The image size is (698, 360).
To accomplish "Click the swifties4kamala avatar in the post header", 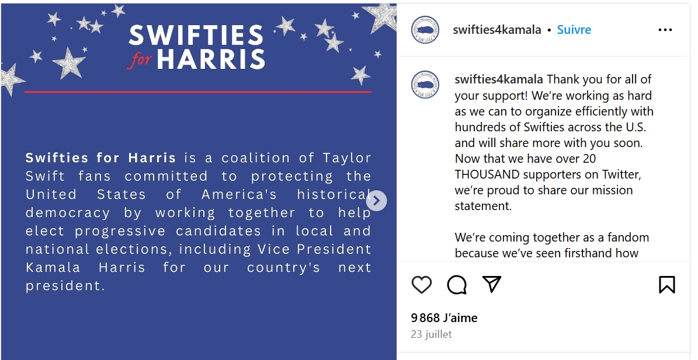I will pyautogui.click(x=425, y=29).
